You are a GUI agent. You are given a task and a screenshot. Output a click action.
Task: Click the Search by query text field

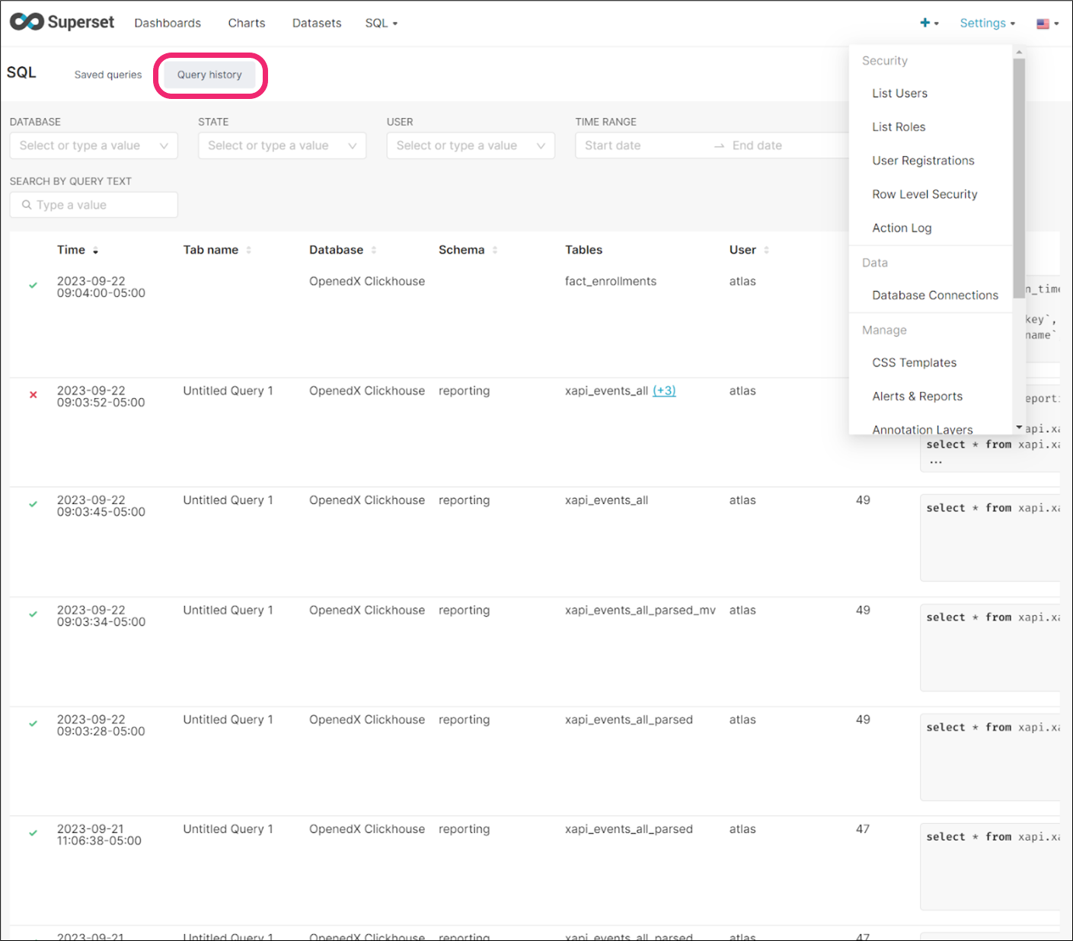[x=94, y=205]
